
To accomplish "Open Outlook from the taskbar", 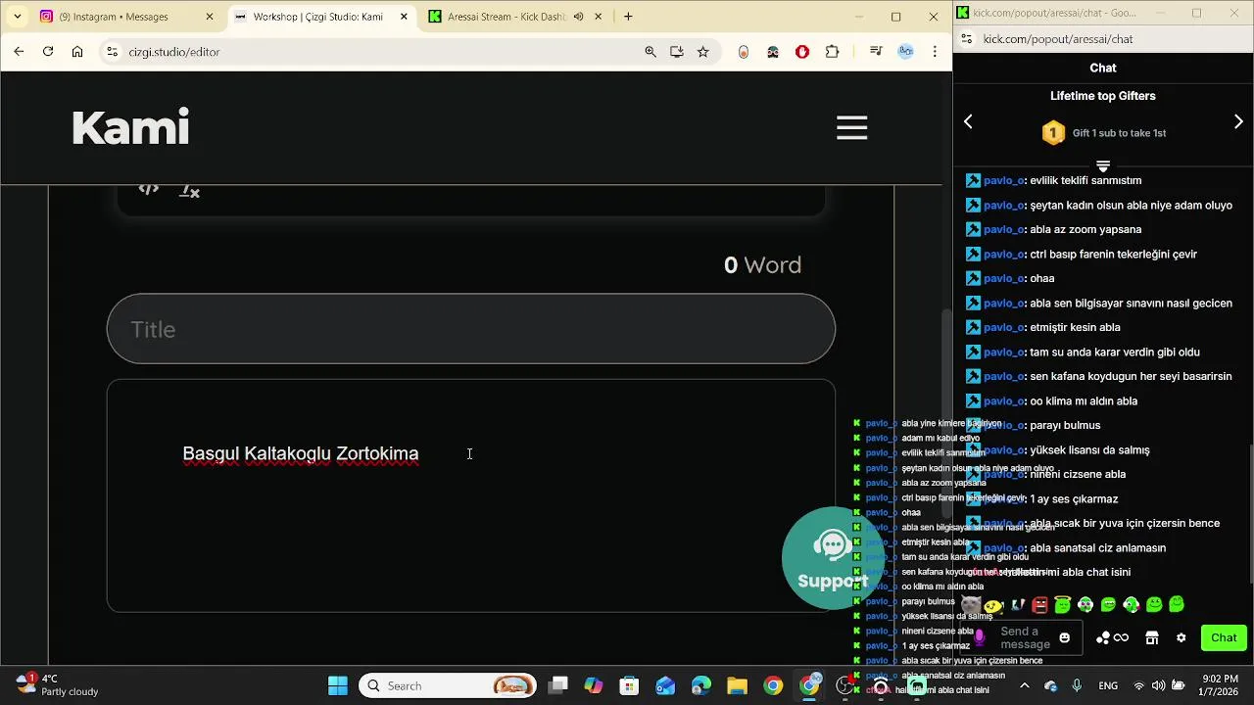I will click(x=665, y=685).
